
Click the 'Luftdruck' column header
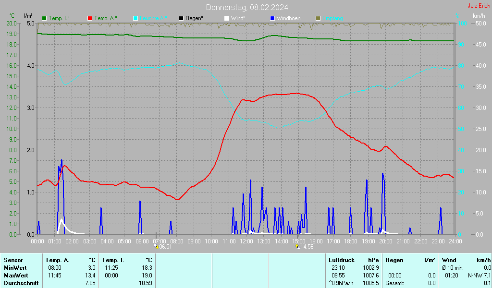[x=342, y=260]
